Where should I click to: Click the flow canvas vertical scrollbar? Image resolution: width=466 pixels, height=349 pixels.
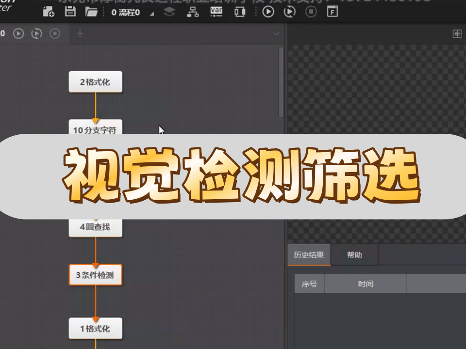tap(281, 82)
